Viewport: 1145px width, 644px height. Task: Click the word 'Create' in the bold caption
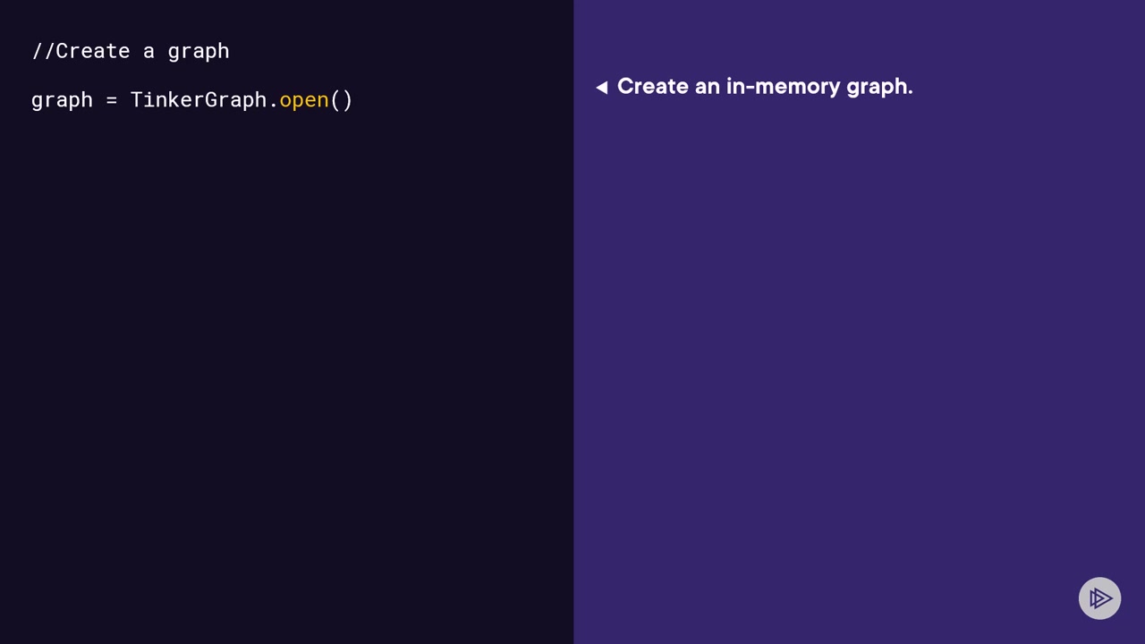tap(652, 87)
